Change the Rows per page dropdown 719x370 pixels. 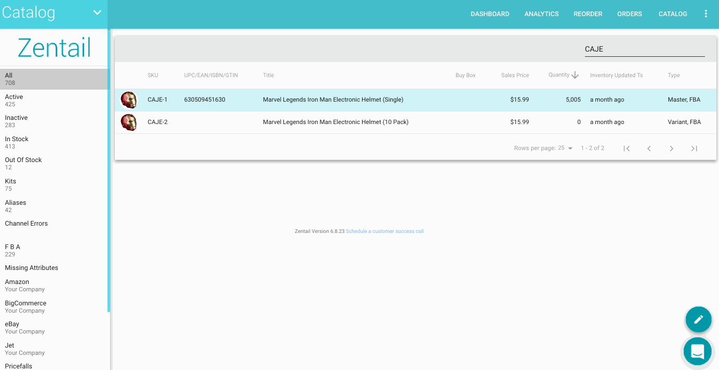pos(565,148)
